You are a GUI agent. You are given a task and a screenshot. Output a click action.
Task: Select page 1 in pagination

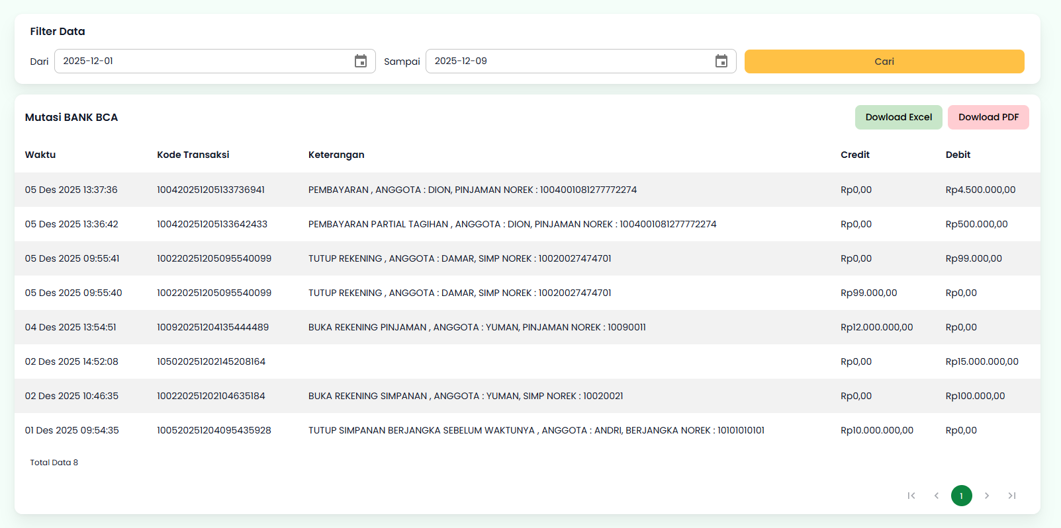[962, 496]
